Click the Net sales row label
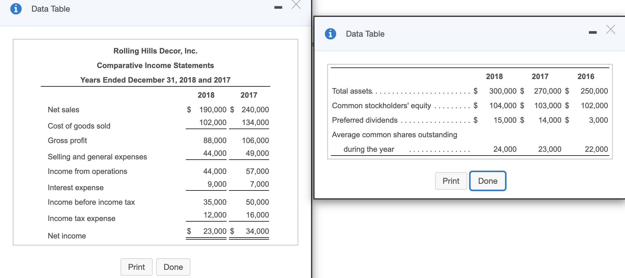The height and width of the screenshot is (278, 625). [x=63, y=110]
